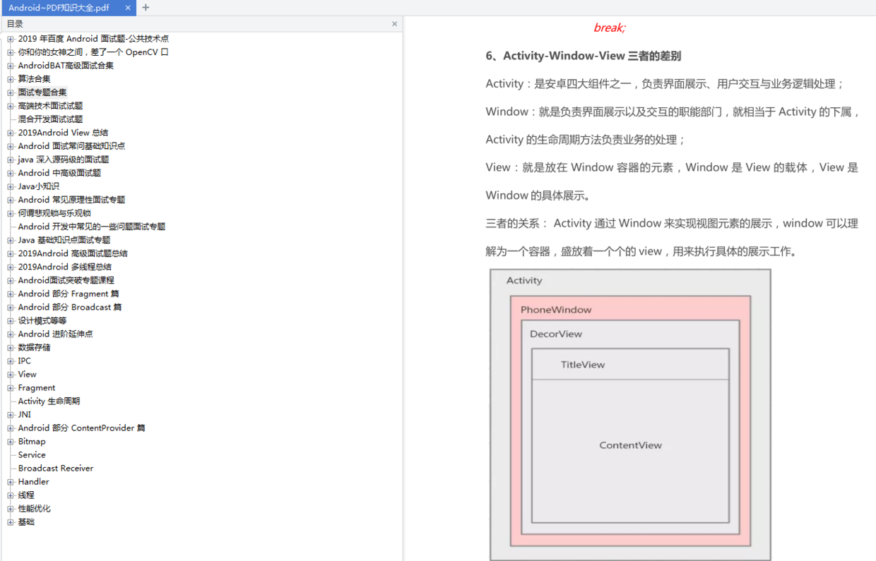Screen dimensions: 876x561
Task: Expand 高端技术面试试题 tree node
Action: 11,106
